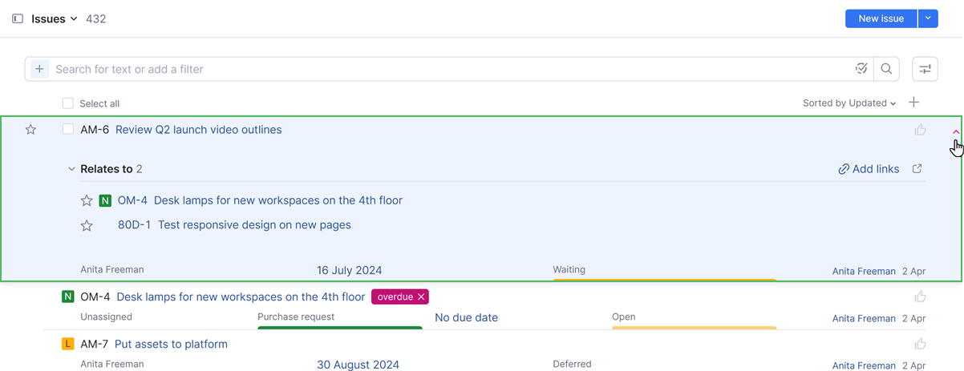The image size is (964, 371).
Task: Remove the overdue tag from OM-4
Action: 421,296
